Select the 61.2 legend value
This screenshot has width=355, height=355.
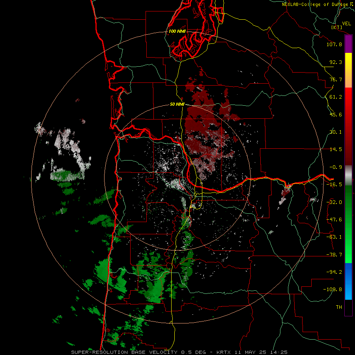336,97
